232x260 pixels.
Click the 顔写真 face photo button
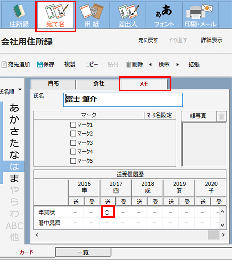click(x=198, y=116)
